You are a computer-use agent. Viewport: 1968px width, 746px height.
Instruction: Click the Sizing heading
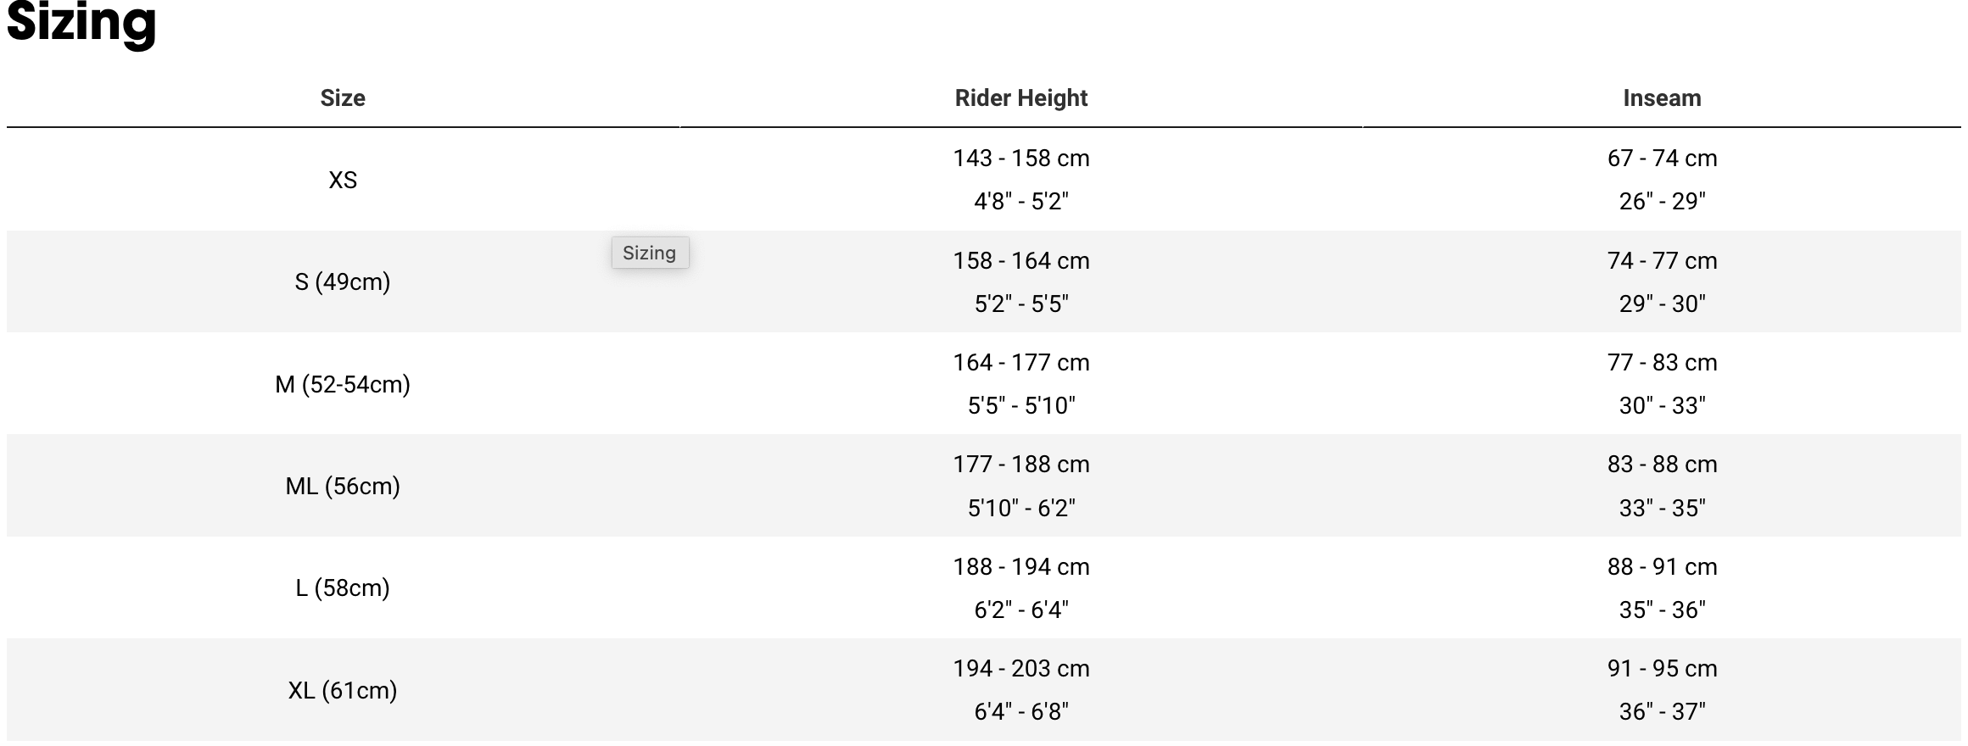pyautogui.click(x=81, y=21)
